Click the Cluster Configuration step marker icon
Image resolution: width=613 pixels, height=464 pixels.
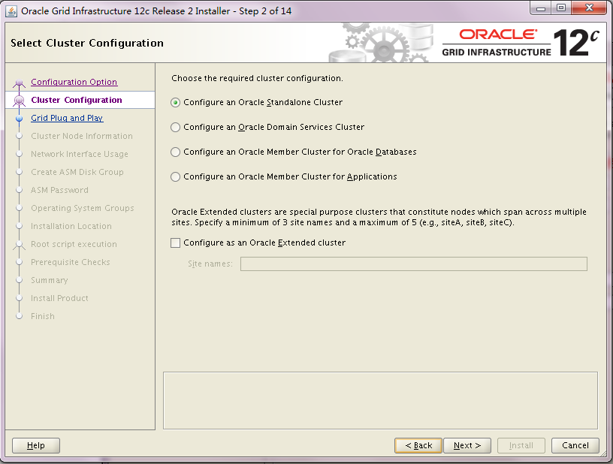[x=20, y=101]
